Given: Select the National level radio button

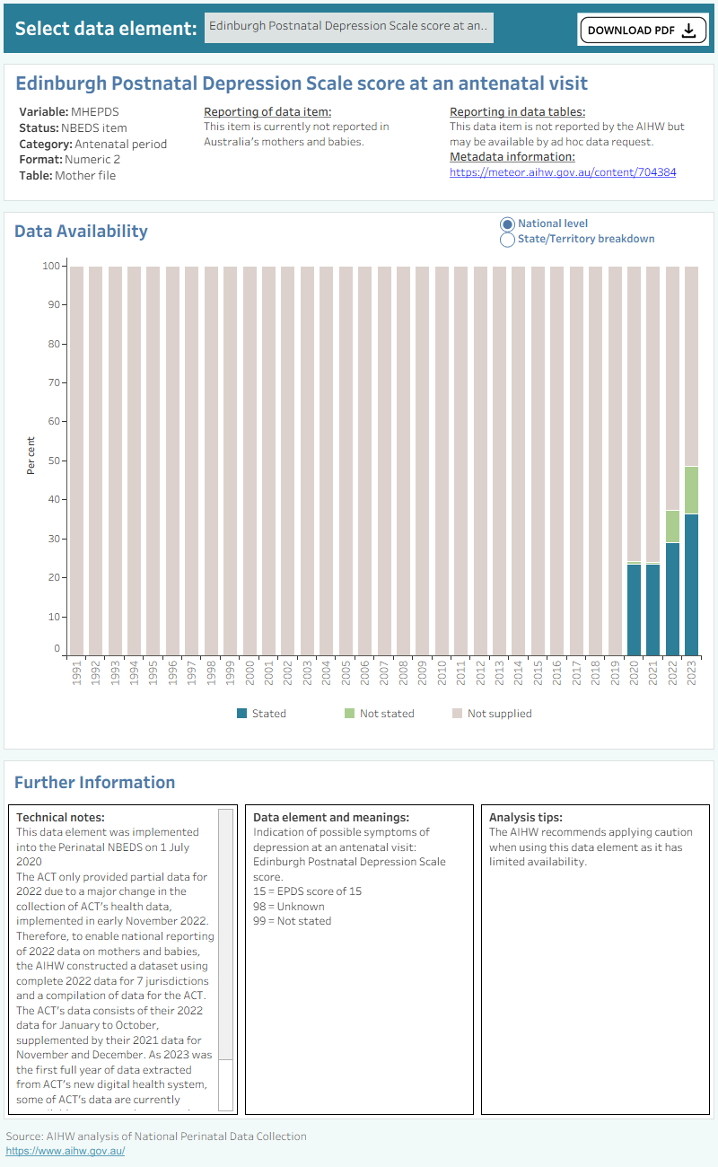Looking at the screenshot, I should click(x=507, y=224).
